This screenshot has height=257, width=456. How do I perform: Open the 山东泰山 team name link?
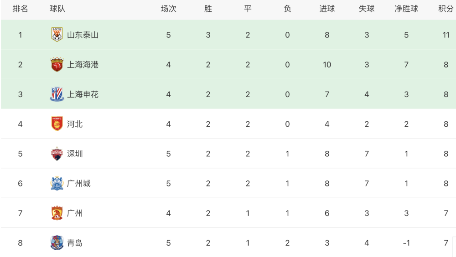tap(83, 35)
